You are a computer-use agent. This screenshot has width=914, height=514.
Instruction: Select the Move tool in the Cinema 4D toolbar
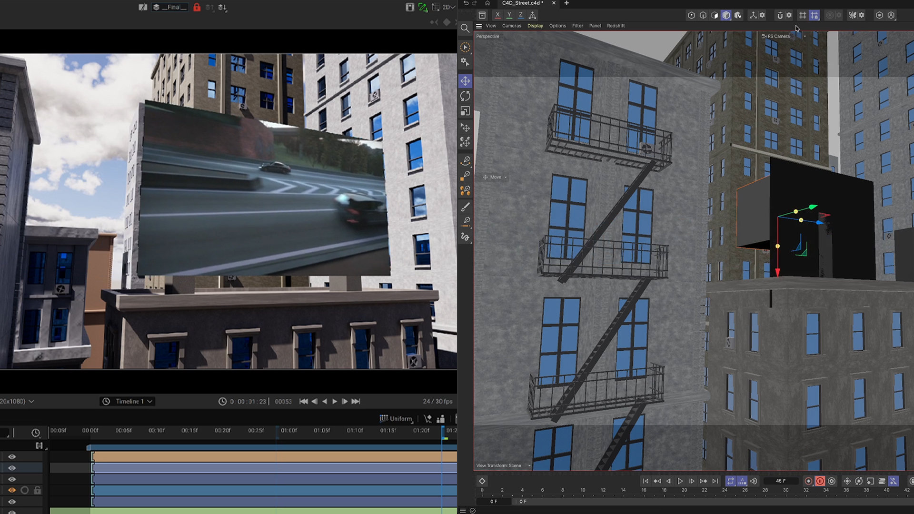tap(465, 81)
